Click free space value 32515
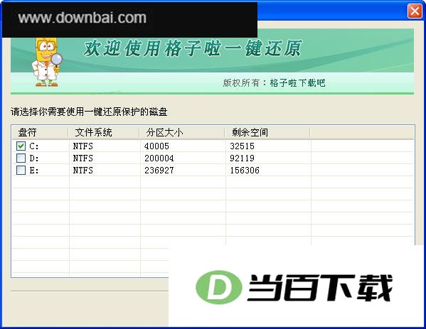Viewport: 426px width, 329px height. coord(242,146)
